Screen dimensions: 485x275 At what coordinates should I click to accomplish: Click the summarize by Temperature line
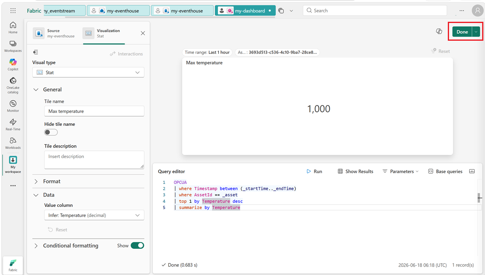pyautogui.click(x=208, y=207)
